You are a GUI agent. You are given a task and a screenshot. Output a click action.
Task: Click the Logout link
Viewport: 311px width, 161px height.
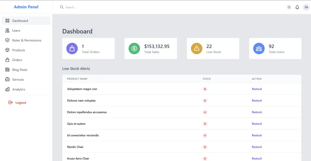17,102
